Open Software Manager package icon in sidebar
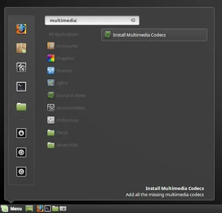The height and width of the screenshot is (213, 222). (x=21, y=48)
